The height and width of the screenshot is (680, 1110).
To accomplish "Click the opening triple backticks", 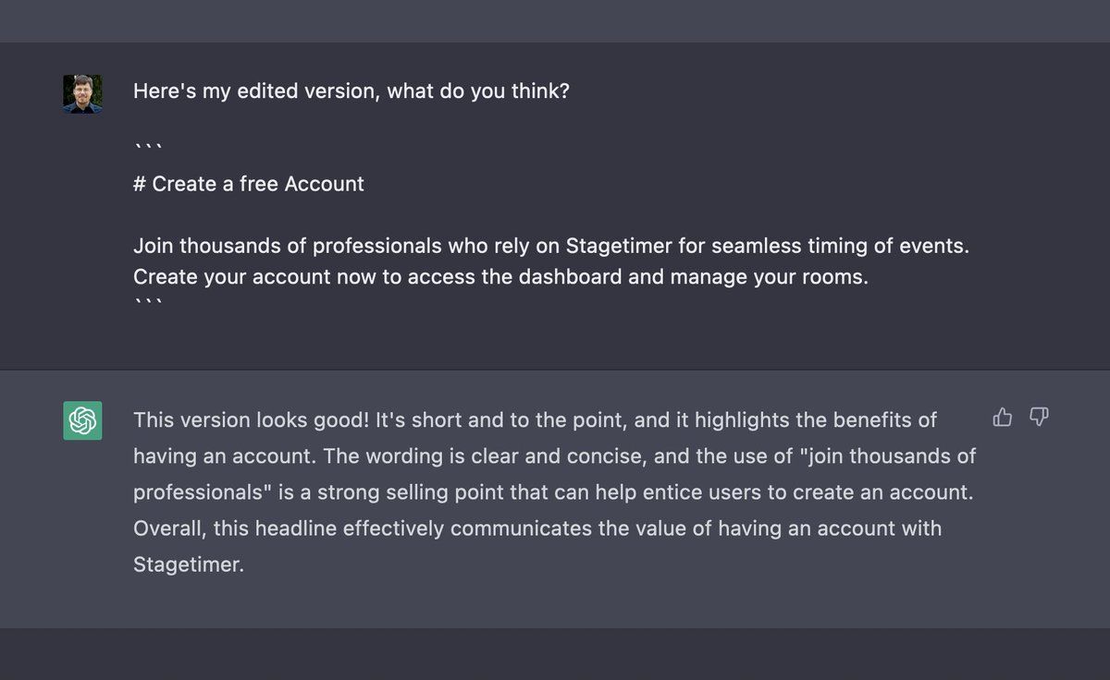I will 148,148.
